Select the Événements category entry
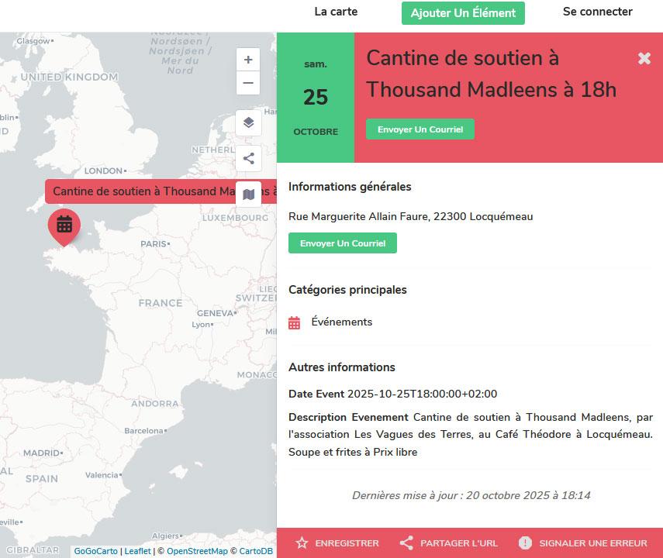This screenshot has width=663, height=558. click(x=341, y=322)
